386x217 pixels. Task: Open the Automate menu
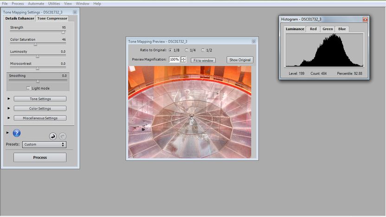36,4
